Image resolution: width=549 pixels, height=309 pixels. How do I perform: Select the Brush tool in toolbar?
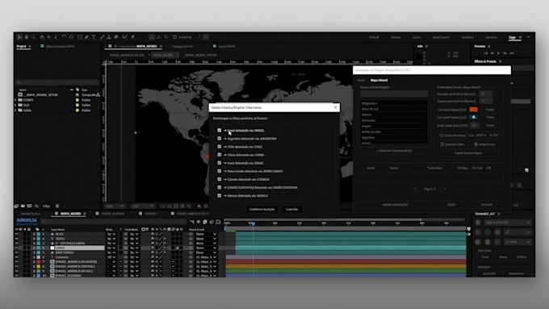tap(102, 37)
